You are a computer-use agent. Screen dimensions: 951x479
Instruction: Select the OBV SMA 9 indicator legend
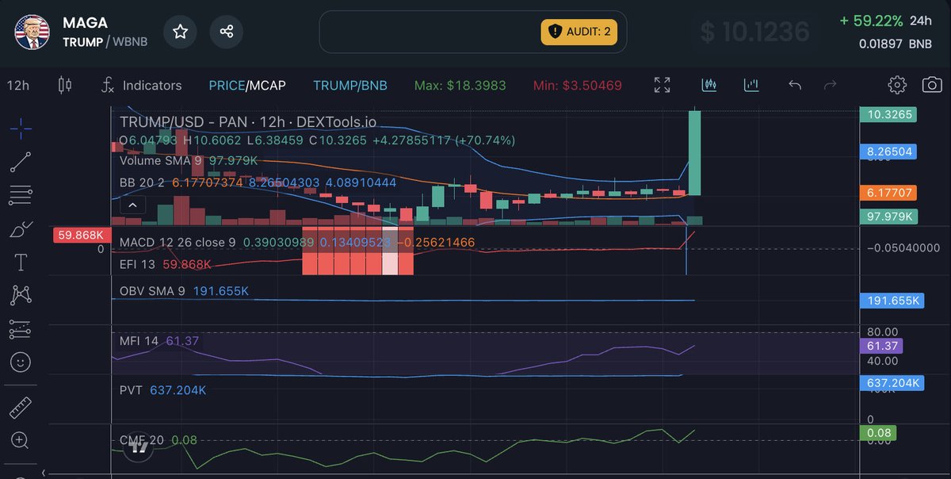pos(184,291)
